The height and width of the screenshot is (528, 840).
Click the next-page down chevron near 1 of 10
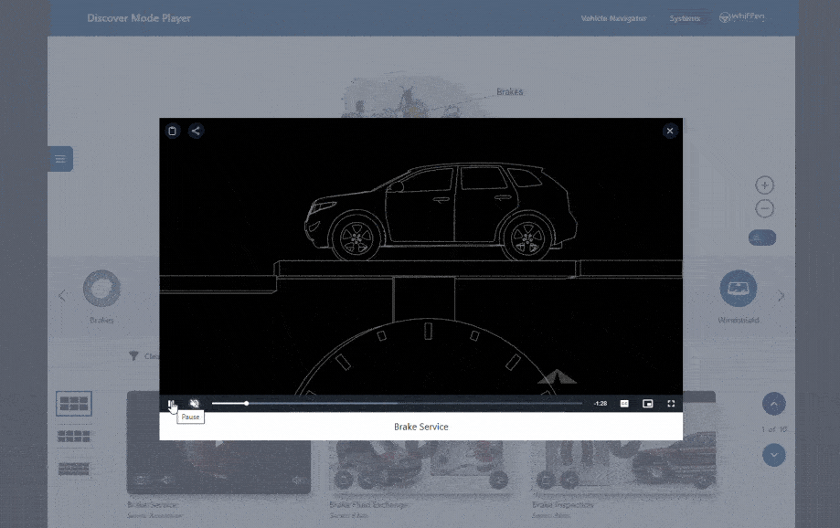point(774,454)
